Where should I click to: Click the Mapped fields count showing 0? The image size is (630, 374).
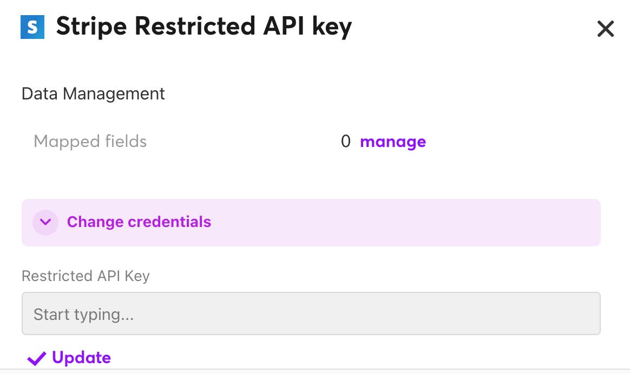tap(346, 141)
